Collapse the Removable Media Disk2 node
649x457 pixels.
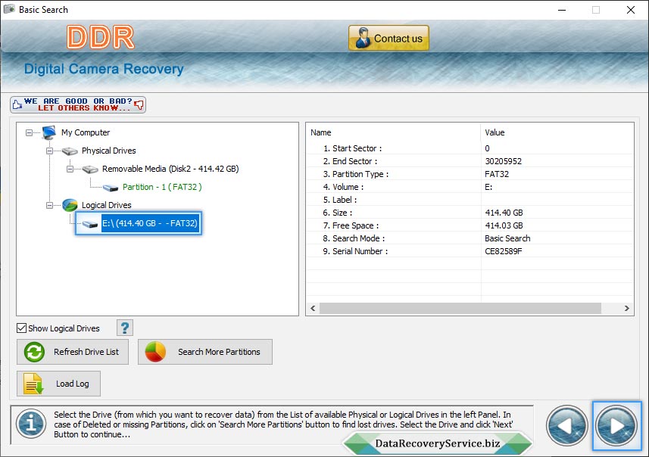(x=70, y=169)
